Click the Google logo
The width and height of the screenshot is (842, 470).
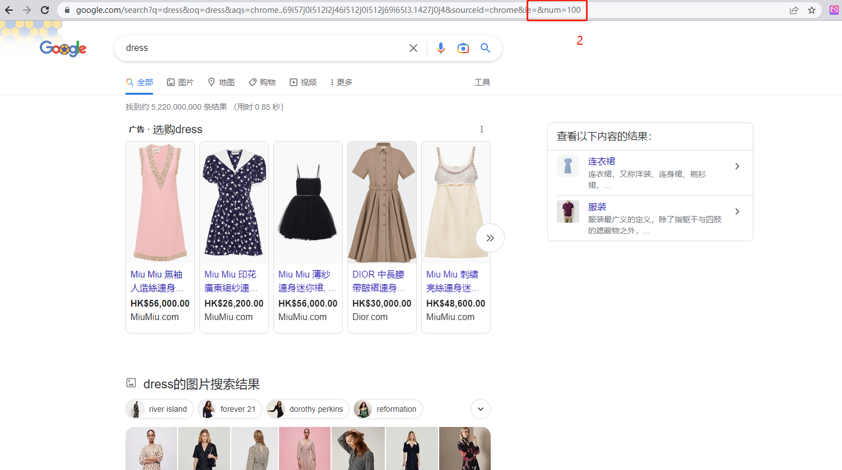pos(63,48)
